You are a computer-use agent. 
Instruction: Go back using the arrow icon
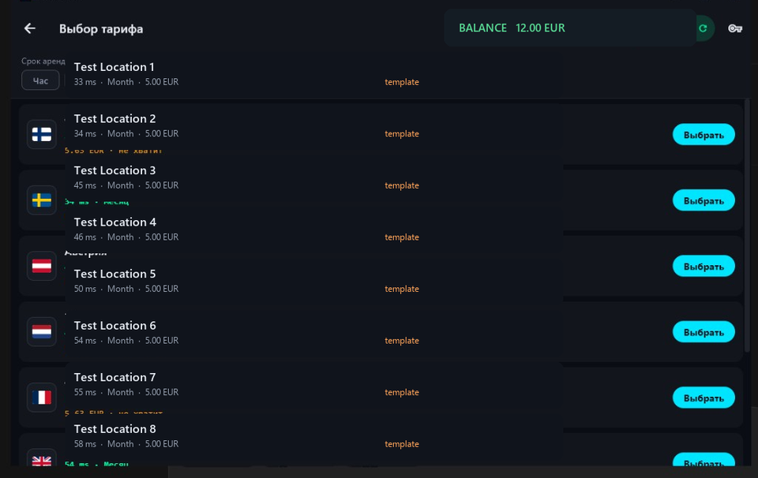[30, 28]
